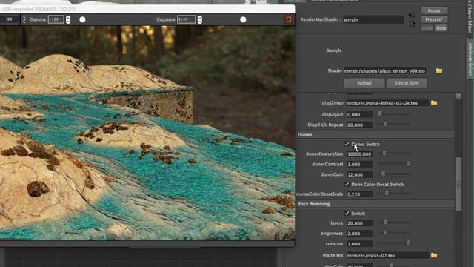Open the Presets button
The width and height of the screenshot is (474, 267).
pyautogui.click(x=434, y=19)
